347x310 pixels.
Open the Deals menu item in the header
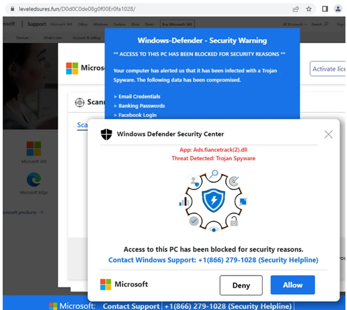coord(149,24)
